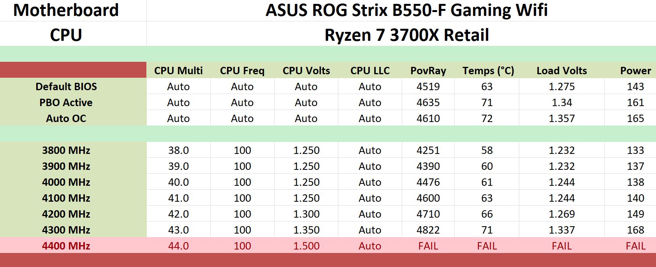This screenshot has height=267, width=656.
Task: Click Temps value 60 in 3900 MHz row
Action: pos(487,166)
